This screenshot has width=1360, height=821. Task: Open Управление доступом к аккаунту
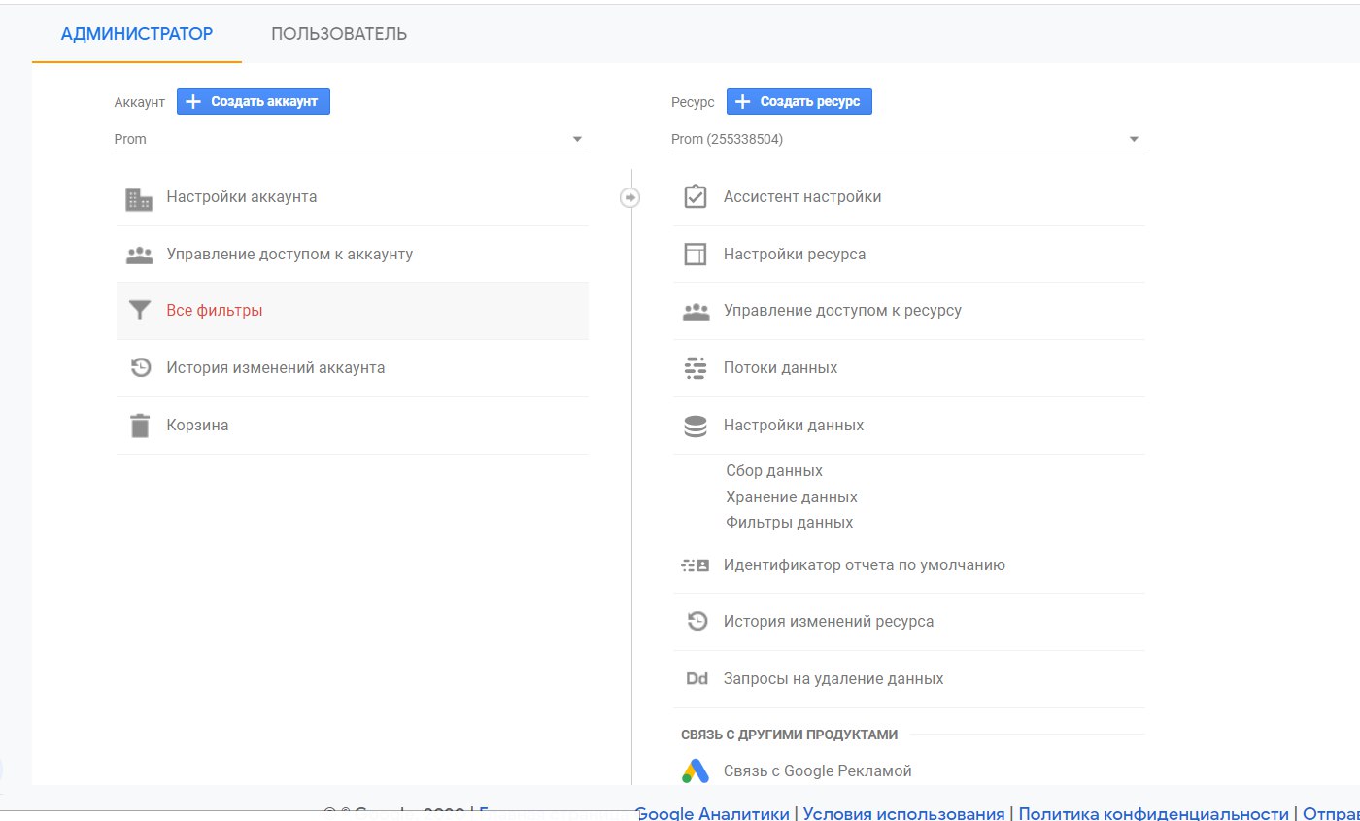pyautogui.click(x=352, y=255)
